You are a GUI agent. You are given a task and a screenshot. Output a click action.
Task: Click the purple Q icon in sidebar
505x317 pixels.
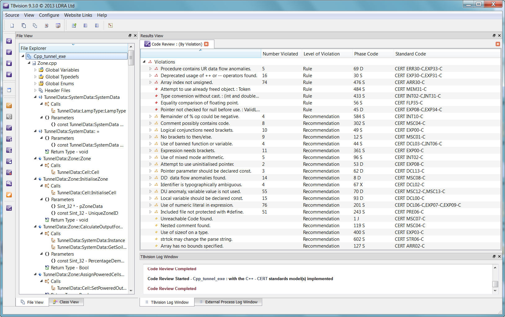click(x=9, y=41)
